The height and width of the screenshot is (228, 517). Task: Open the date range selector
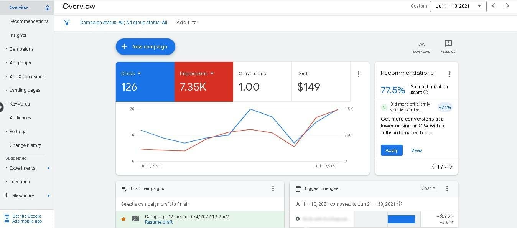(458, 6)
